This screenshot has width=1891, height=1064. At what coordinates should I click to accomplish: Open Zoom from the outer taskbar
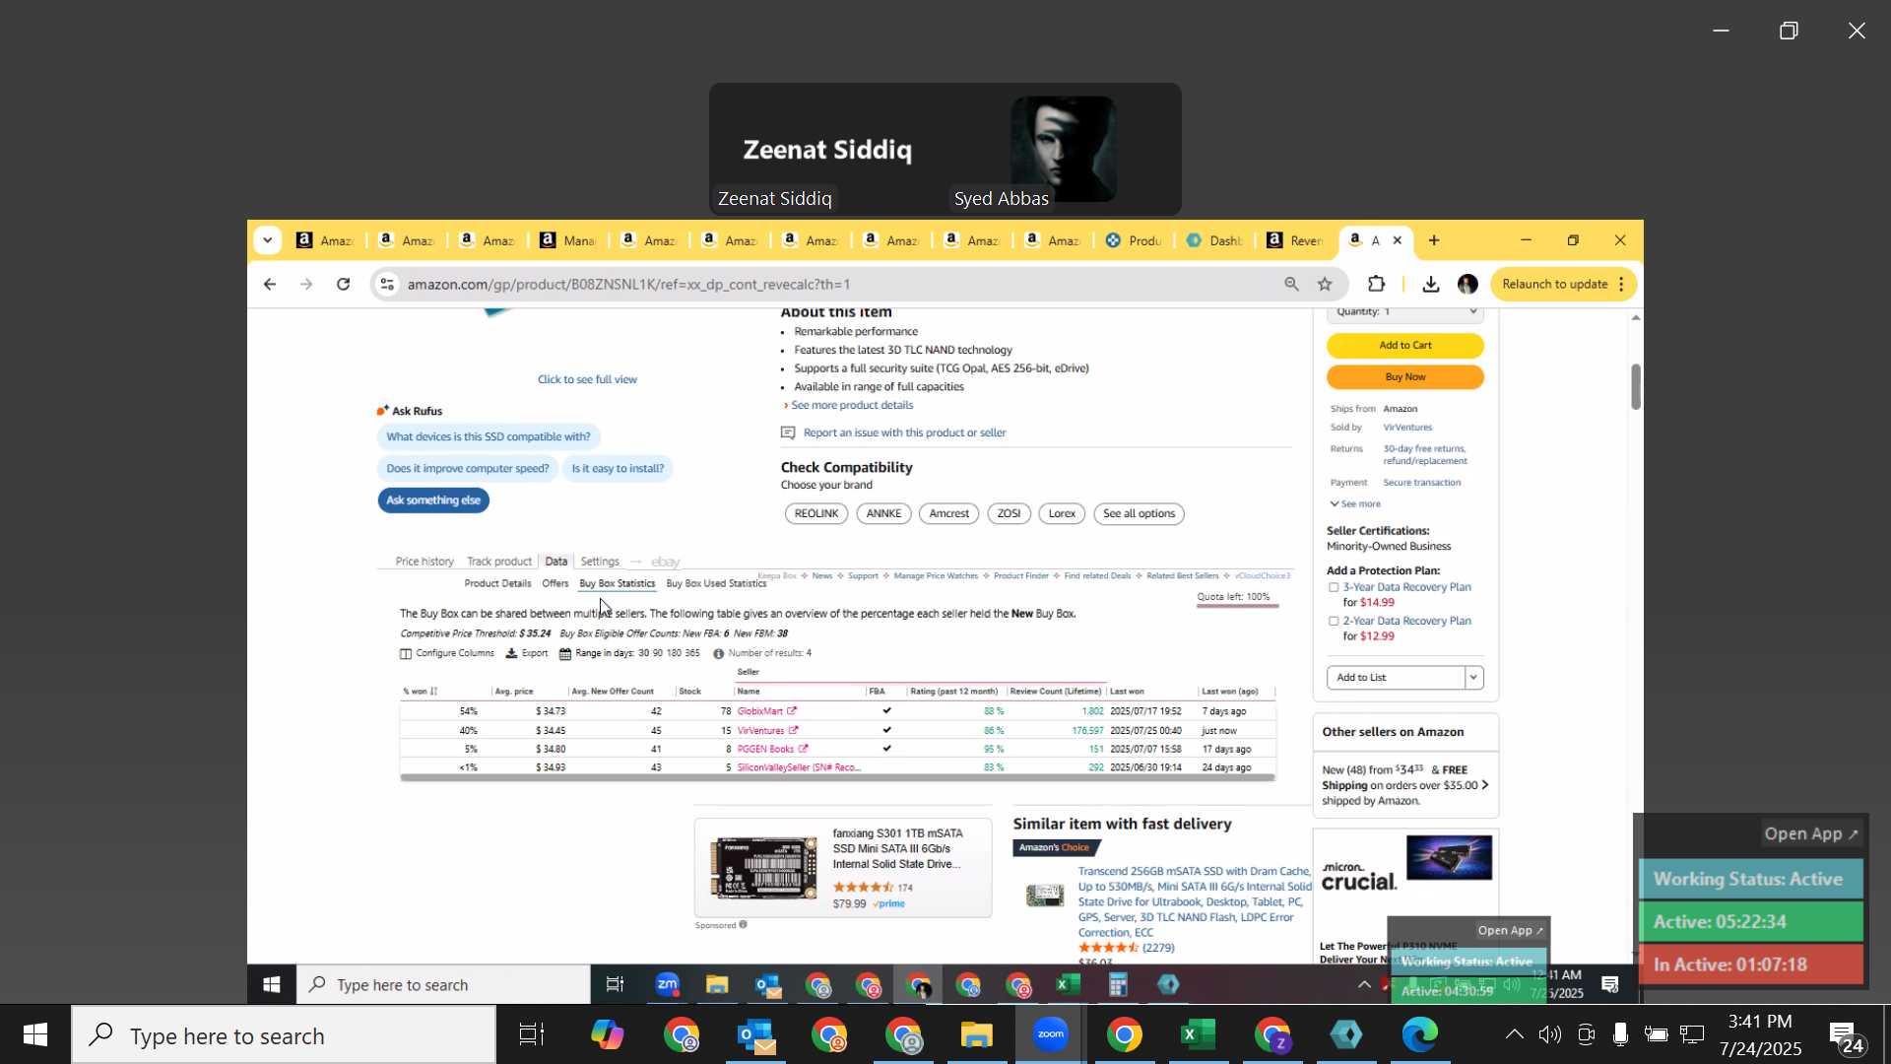tap(1051, 1035)
